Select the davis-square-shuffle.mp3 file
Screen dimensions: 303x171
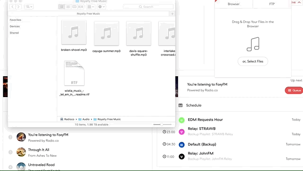[x=139, y=39]
